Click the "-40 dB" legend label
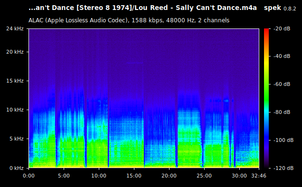Screen dimensions: 302x187 (x=282, y=56)
